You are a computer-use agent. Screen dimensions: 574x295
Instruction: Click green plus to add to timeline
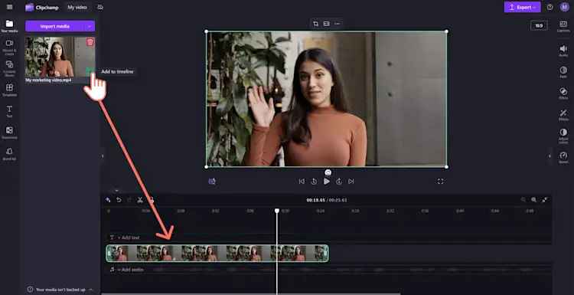tap(90, 71)
